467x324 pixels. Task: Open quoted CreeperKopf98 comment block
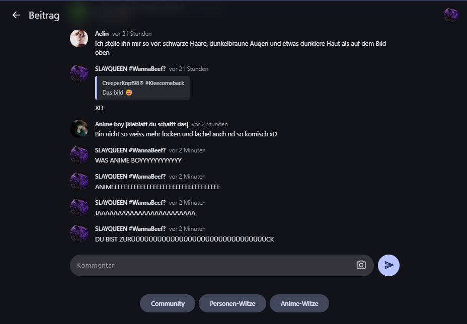(143, 88)
